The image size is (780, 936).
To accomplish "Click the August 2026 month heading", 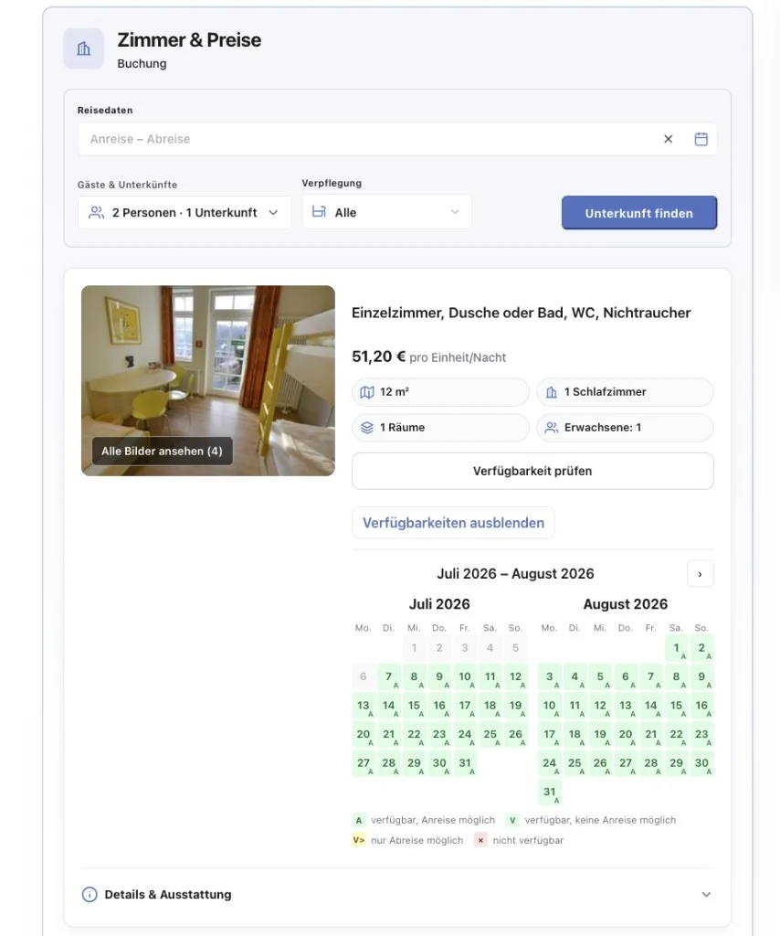I will point(626,604).
